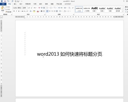This screenshot has width=128, height=102.
Task: Click on the horizontal ruler
Action: (x=69, y=17)
